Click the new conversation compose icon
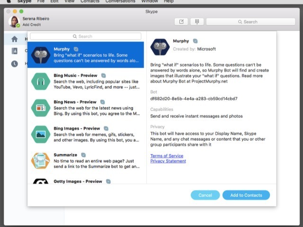Viewport: 303px width, 227px height. (x=181, y=22)
